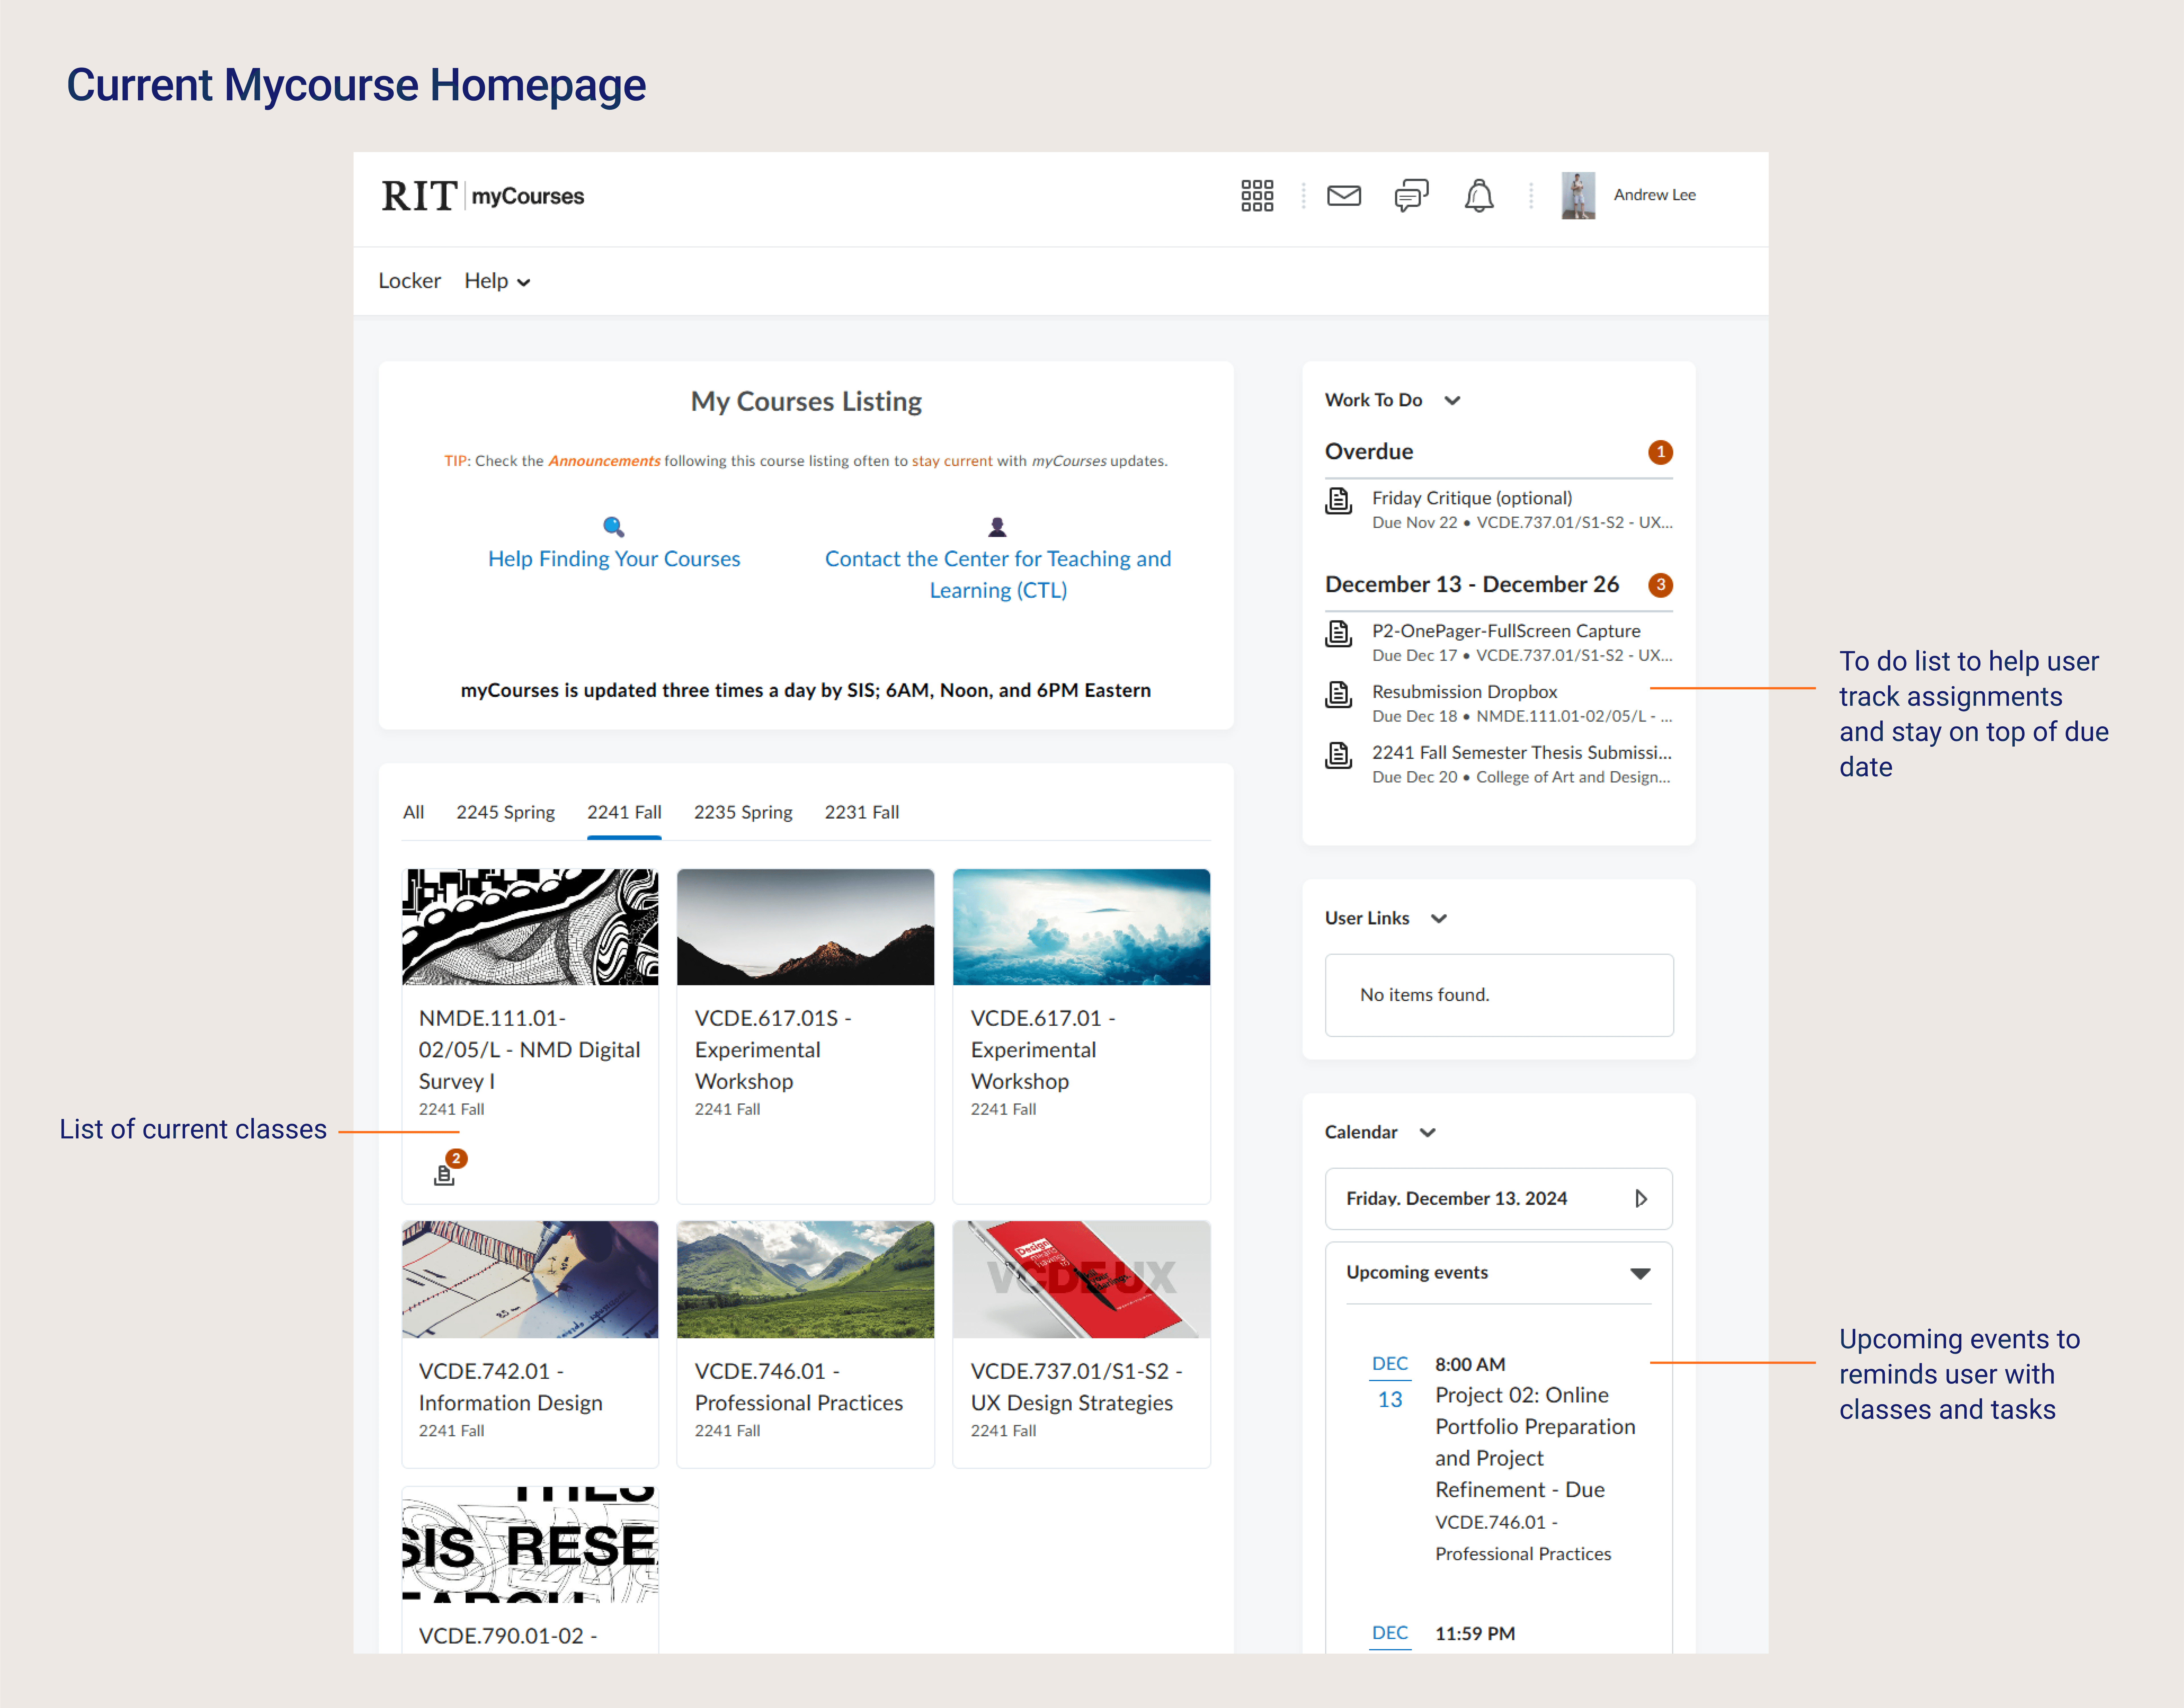This screenshot has width=2184, height=1708.
Task: Open the Project 02 Online Portfolio Preparation event
Action: pyautogui.click(x=1535, y=1442)
